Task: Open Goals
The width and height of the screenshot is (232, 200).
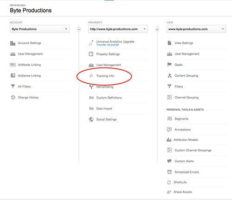Action: coord(179,65)
